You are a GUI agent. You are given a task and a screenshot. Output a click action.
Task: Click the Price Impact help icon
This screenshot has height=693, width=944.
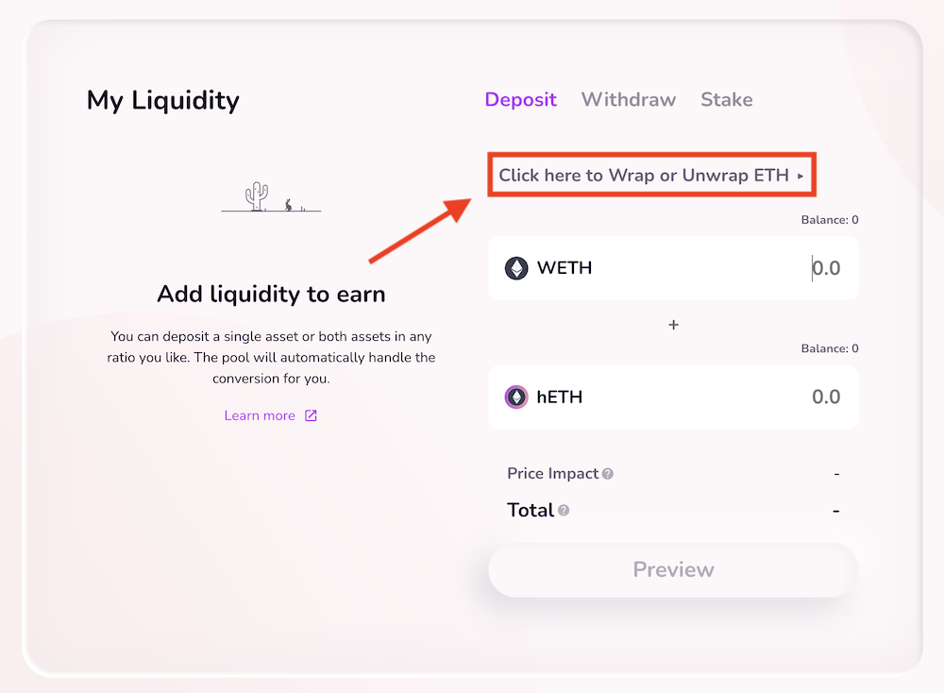point(608,474)
